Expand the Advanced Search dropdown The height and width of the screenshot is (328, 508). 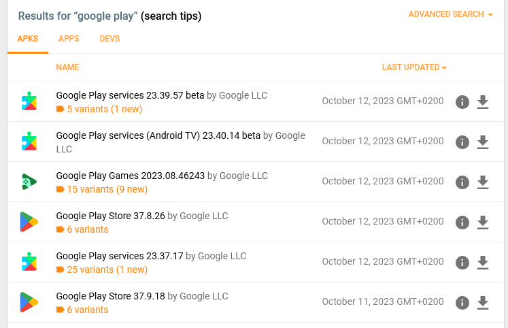pyautogui.click(x=450, y=14)
